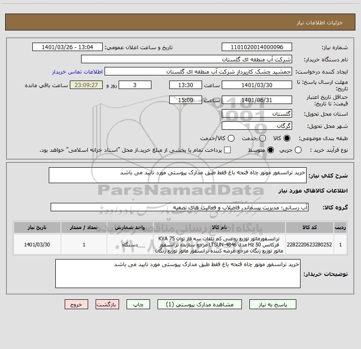The width and height of the screenshot is (361, 349).
Task: Choose the جزیی purchase type radio
Action: click(x=298, y=150)
